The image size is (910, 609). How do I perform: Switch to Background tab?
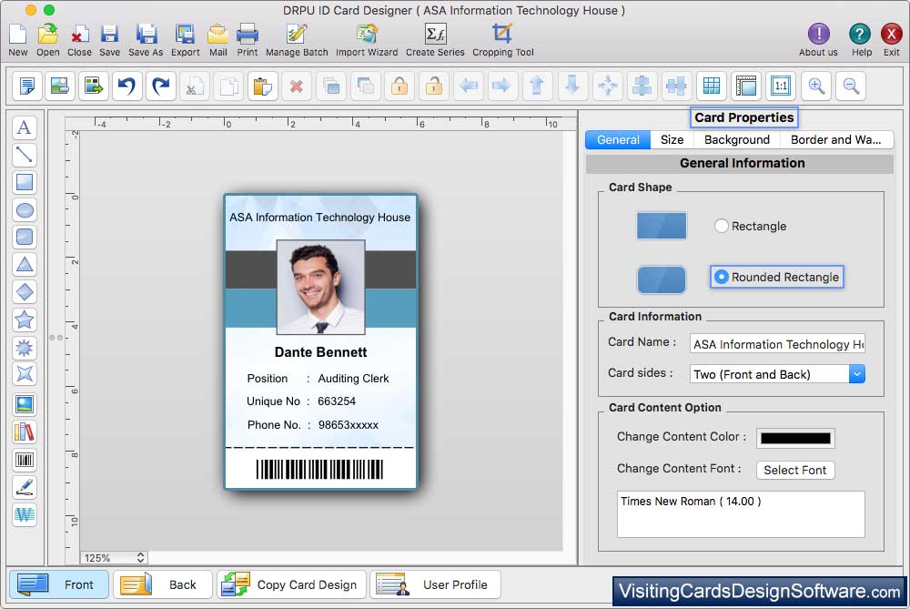pos(736,140)
